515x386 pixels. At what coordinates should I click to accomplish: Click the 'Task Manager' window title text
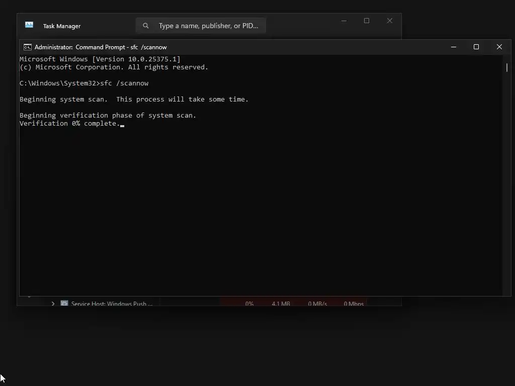click(62, 26)
